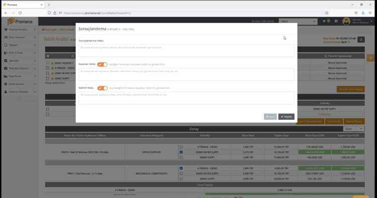The width and height of the screenshot is (377, 198).
Task: Open the orange gear settings tab
Action: (x=370, y=58)
